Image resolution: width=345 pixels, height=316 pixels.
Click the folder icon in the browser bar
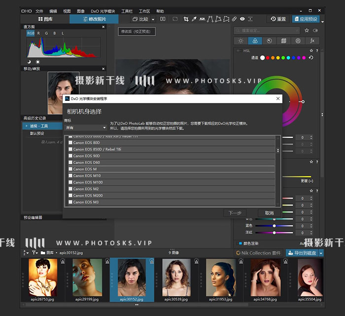click(x=43, y=253)
